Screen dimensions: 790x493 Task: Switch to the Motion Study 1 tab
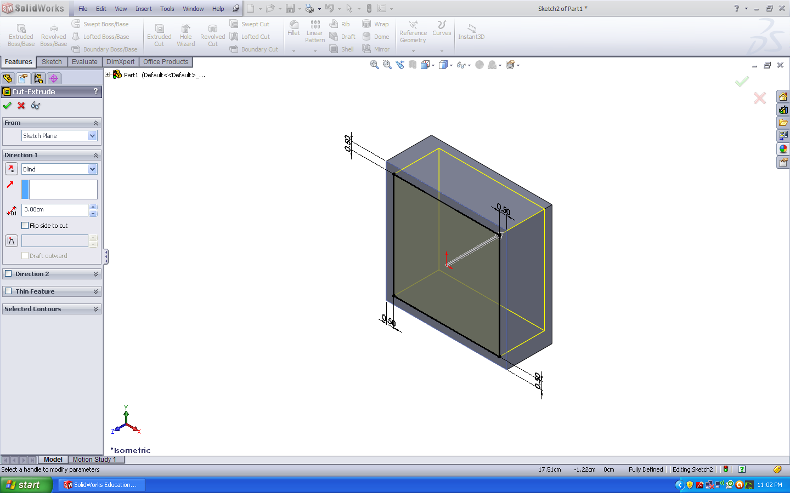click(x=94, y=460)
